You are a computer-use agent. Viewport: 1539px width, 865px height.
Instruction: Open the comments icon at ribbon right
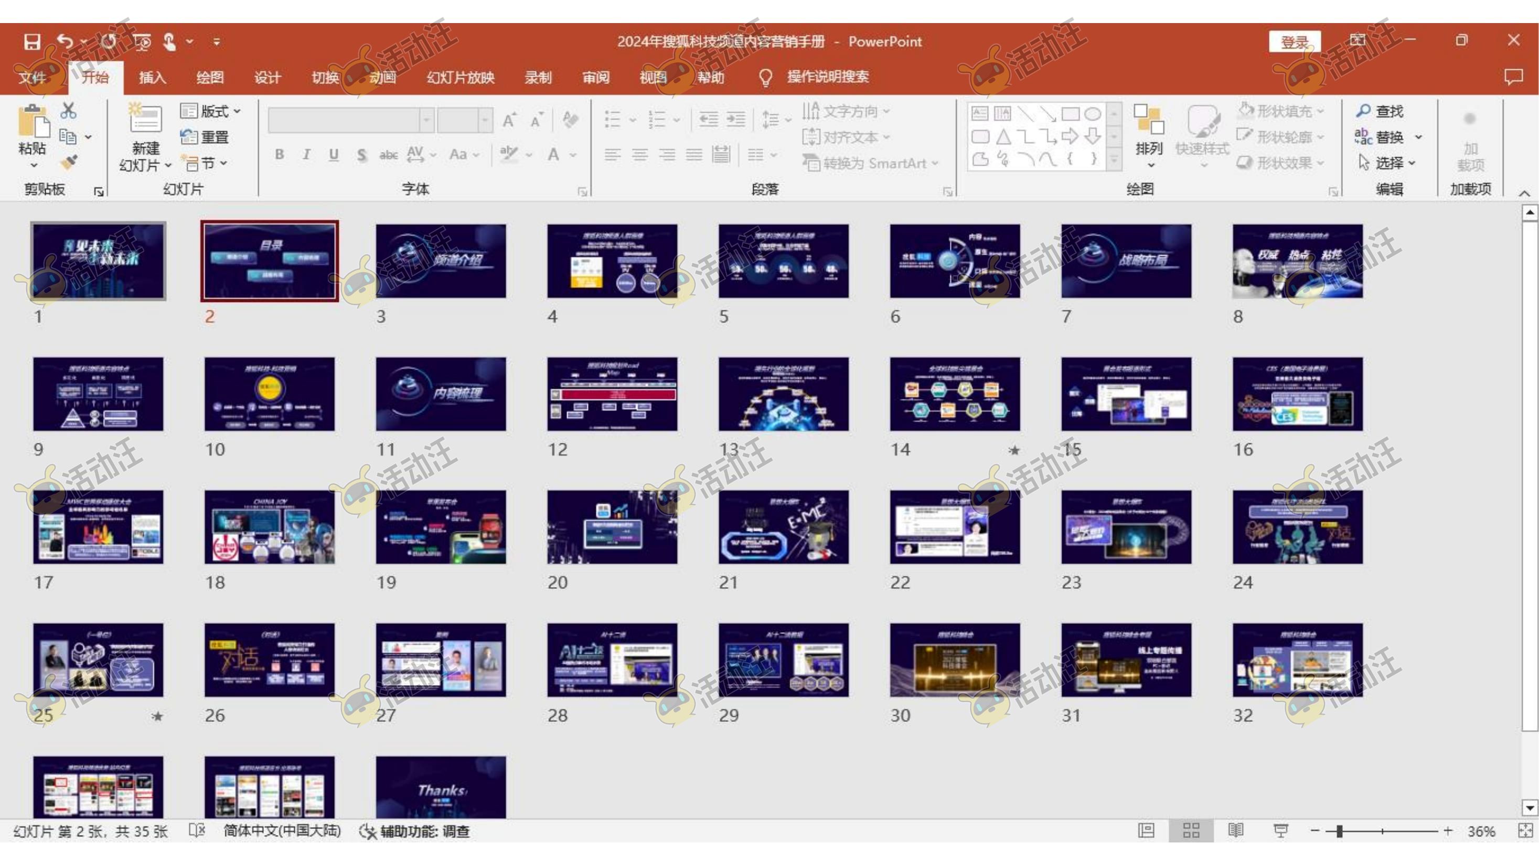point(1513,77)
